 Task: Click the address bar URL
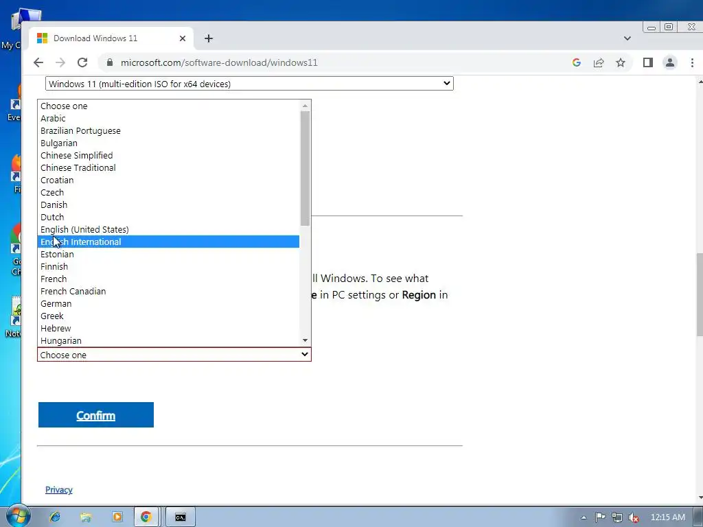[219, 62]
